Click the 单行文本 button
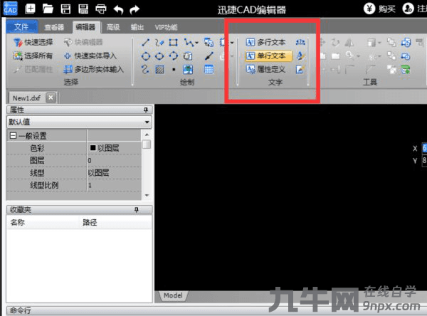This screenshot has width=427, height=316. 268,56
